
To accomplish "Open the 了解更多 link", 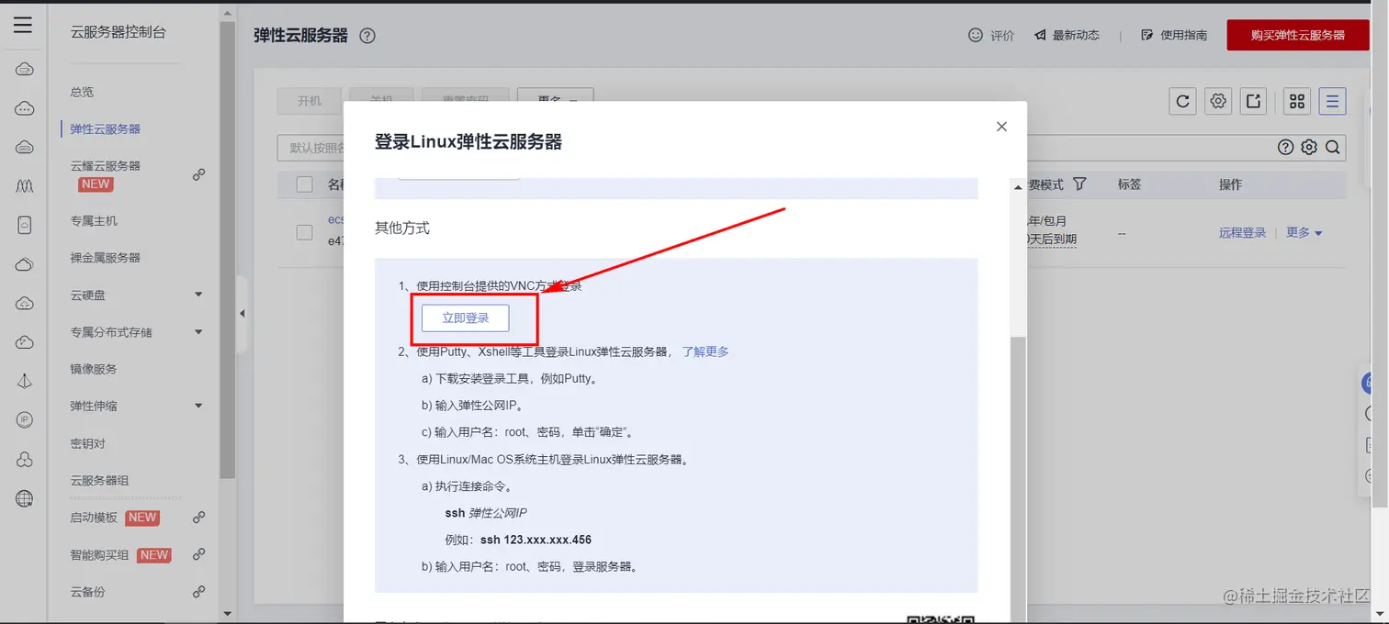I will coord(706,351).
